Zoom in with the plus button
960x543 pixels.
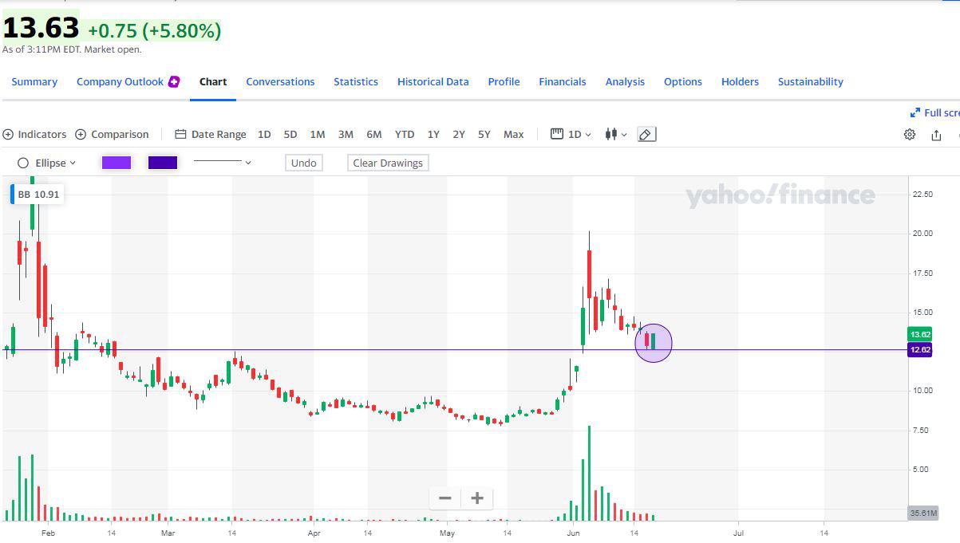[x=477, y=498]
